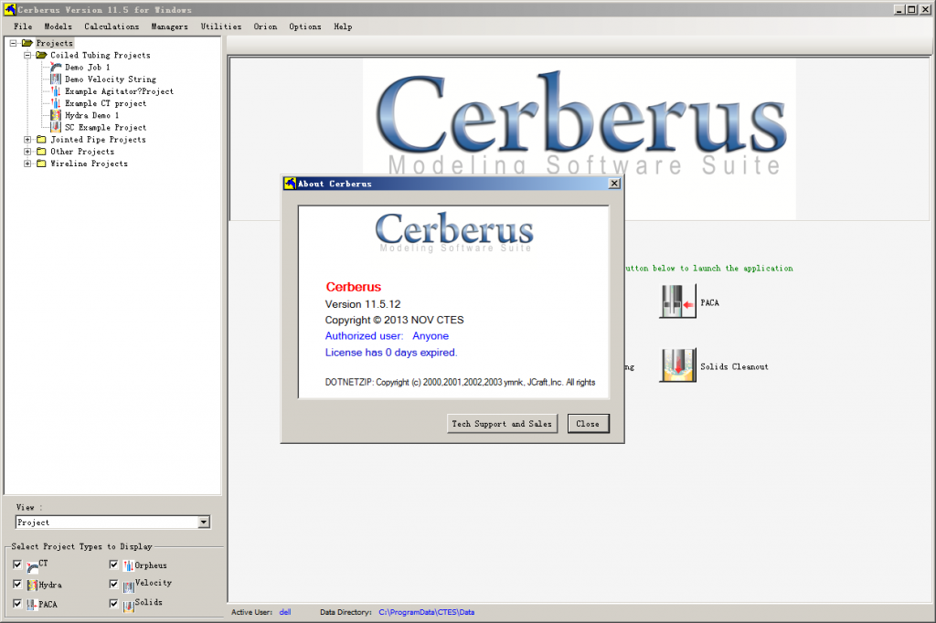Open the Managers menu
936x623 pixels.
[169, 26]
